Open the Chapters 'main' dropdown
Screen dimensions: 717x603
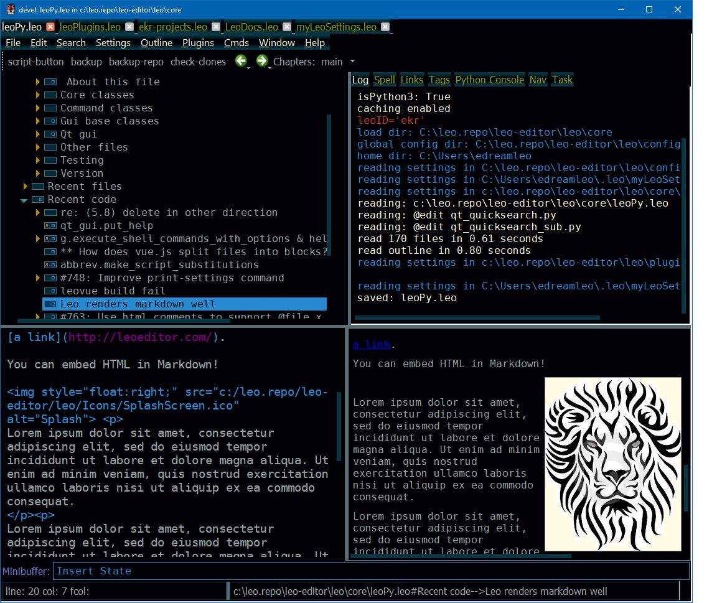[x=352, y=62]
